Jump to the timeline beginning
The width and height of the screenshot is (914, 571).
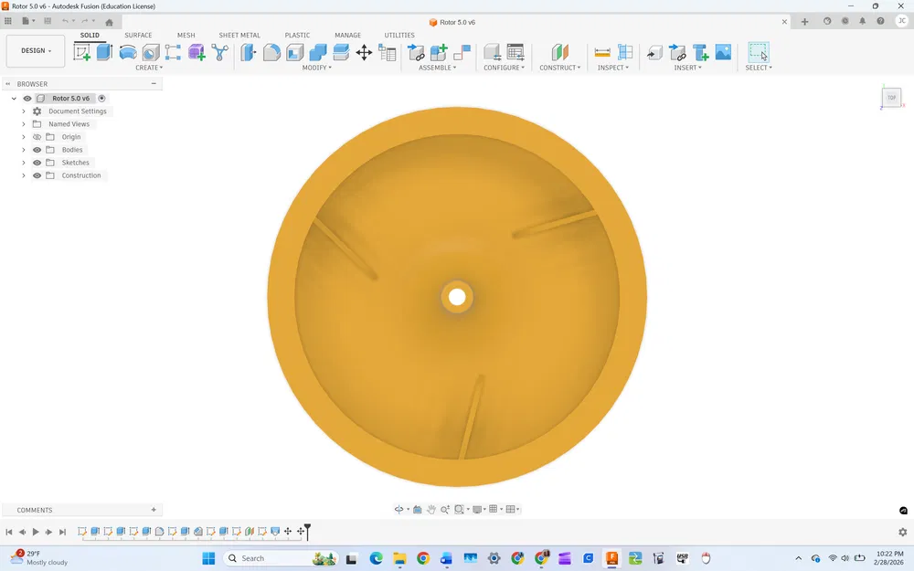coord(9,532)
